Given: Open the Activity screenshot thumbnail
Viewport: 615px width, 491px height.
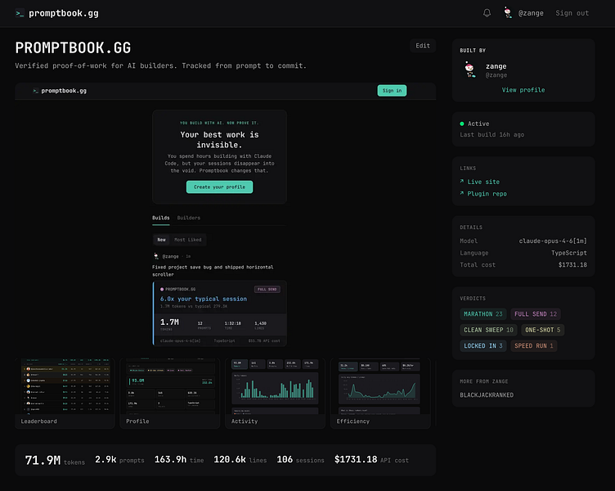Looking at the screenshot, I should (x=275, y=393).
